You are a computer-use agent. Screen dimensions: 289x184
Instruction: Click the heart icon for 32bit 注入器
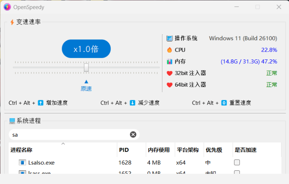[x=169, y=73]
